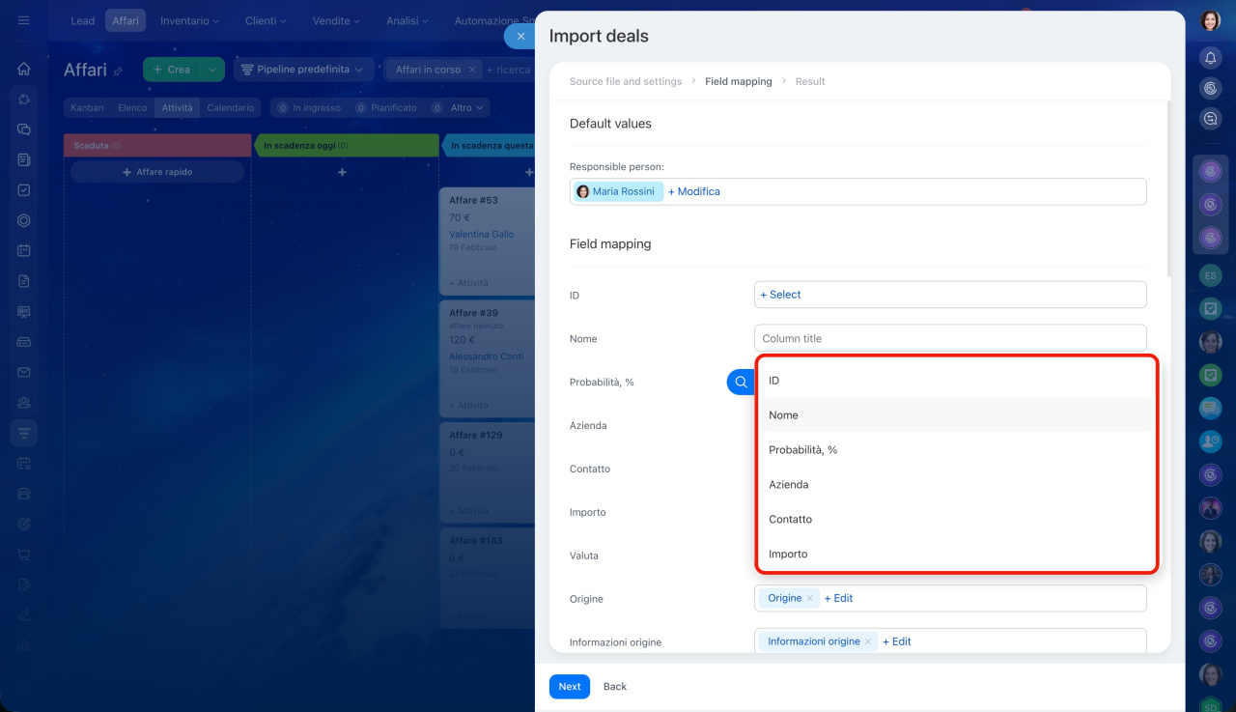This screenshot has width=1236, height=712.
Task: Choose Probabilità, % option in list
Action: click(x=802, y=450)
